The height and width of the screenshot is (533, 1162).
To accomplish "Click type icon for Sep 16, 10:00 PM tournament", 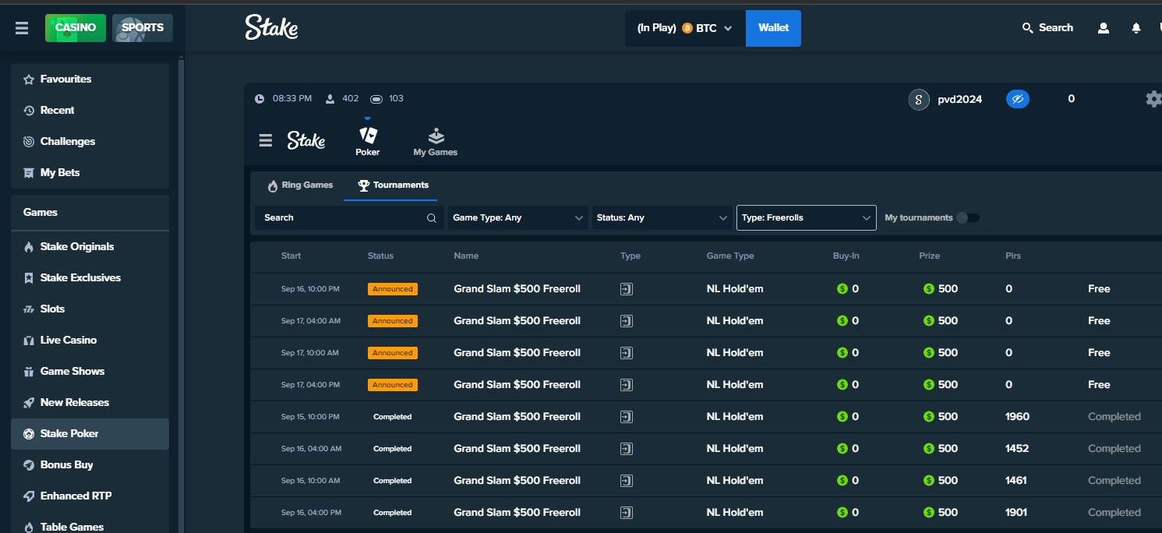I will tap(627, 289).
